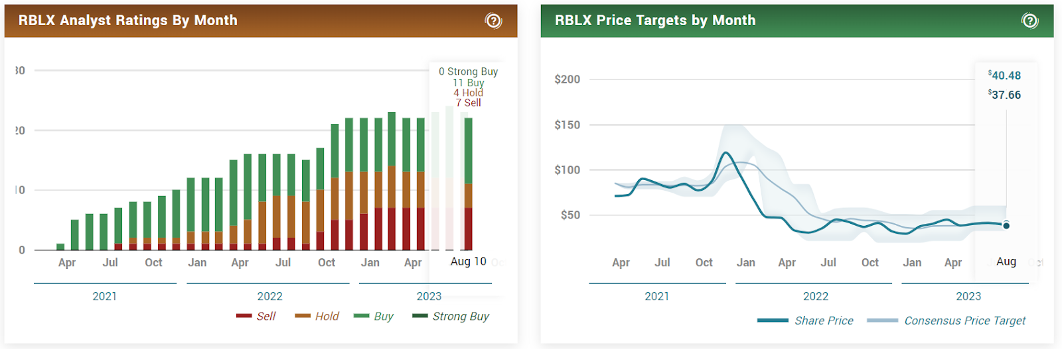Click red Sell legend color swatch
The image size is (1062, 349).
pyautogui.click(x=244, y=316)
